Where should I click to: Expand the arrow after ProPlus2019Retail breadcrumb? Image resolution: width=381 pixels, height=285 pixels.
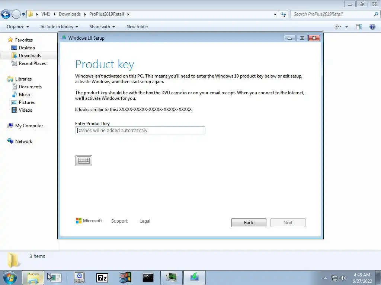click(x=128, y=14)
